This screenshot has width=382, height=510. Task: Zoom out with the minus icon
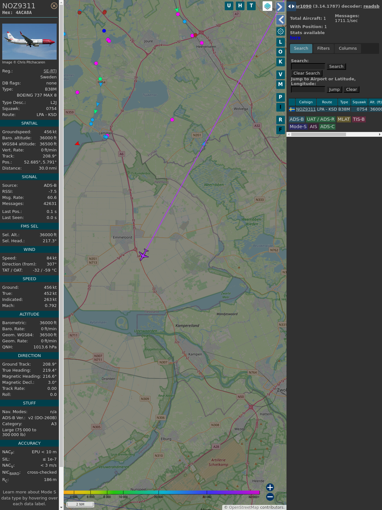270,497
